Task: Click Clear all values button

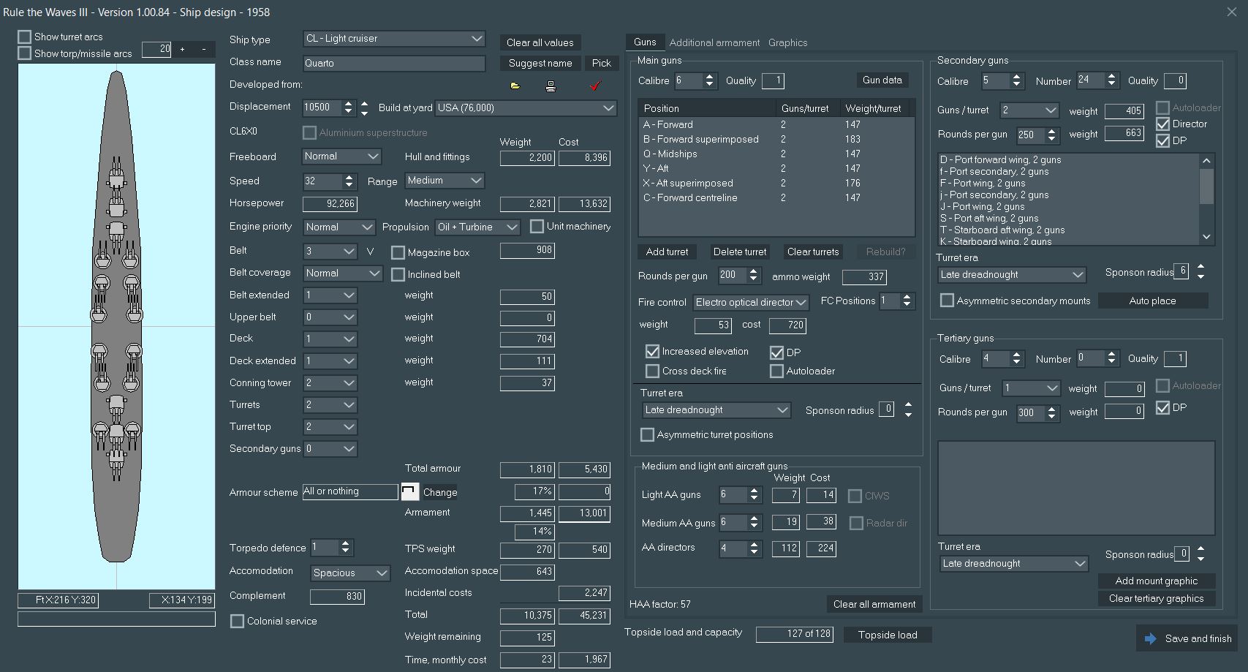Action: pos(540,42)
